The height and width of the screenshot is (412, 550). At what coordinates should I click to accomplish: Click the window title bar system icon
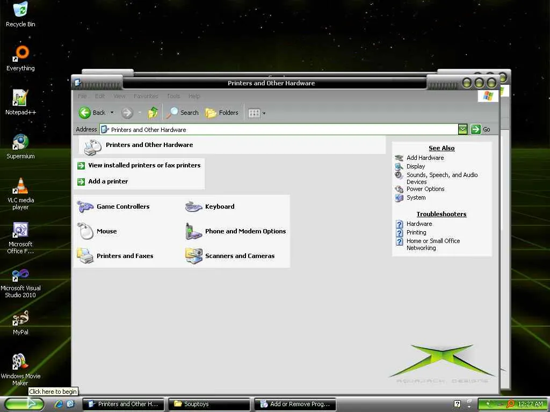tap(78, 83)
